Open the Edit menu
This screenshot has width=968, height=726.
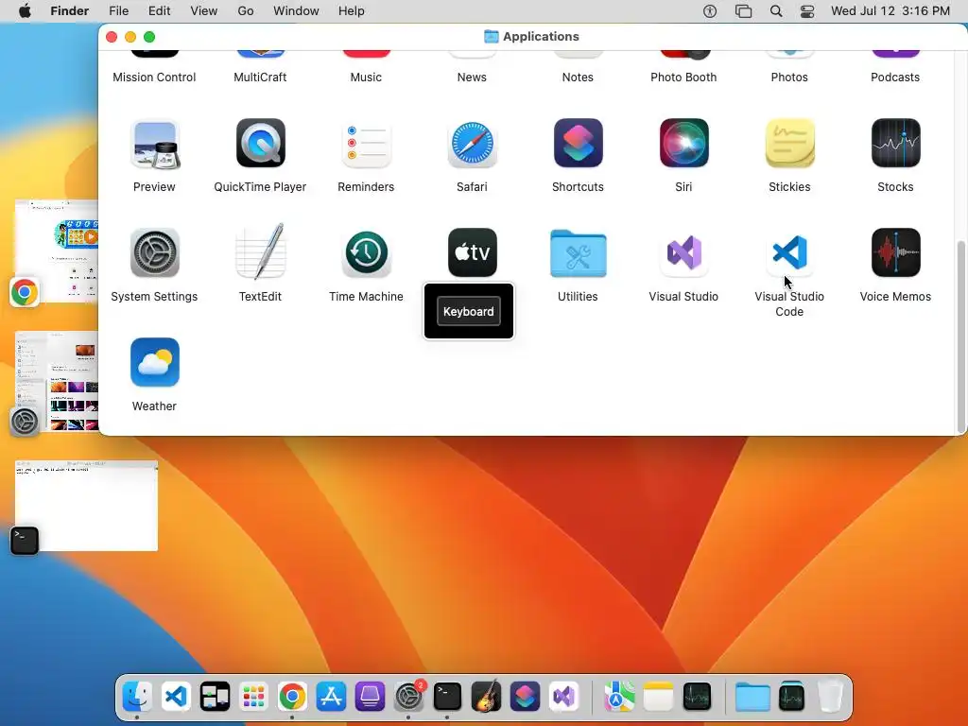(x=159, y=11)
